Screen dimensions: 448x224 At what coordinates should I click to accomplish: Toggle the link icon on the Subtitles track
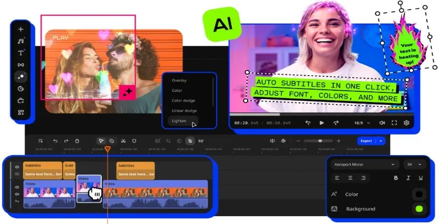pos(17,174)
